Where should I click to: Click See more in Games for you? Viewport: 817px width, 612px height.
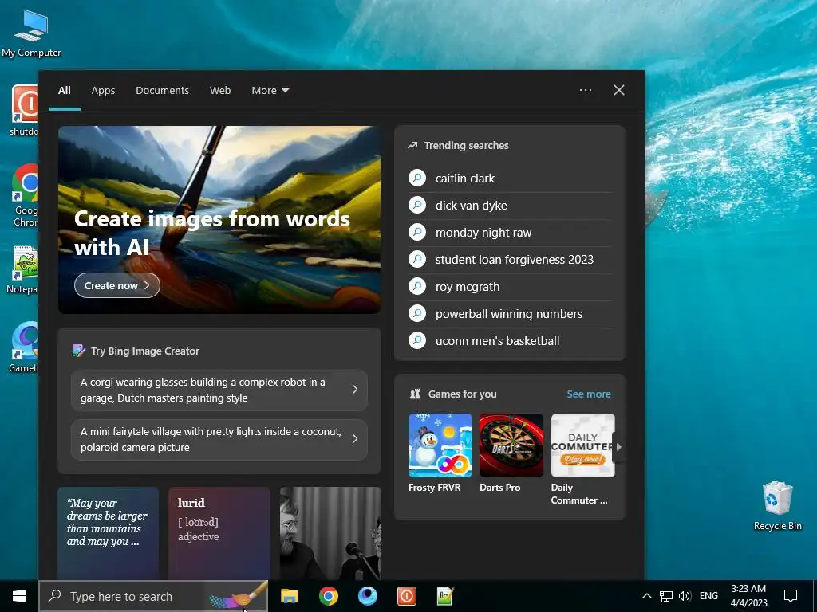pyautogui.click(x=589, y=394)
